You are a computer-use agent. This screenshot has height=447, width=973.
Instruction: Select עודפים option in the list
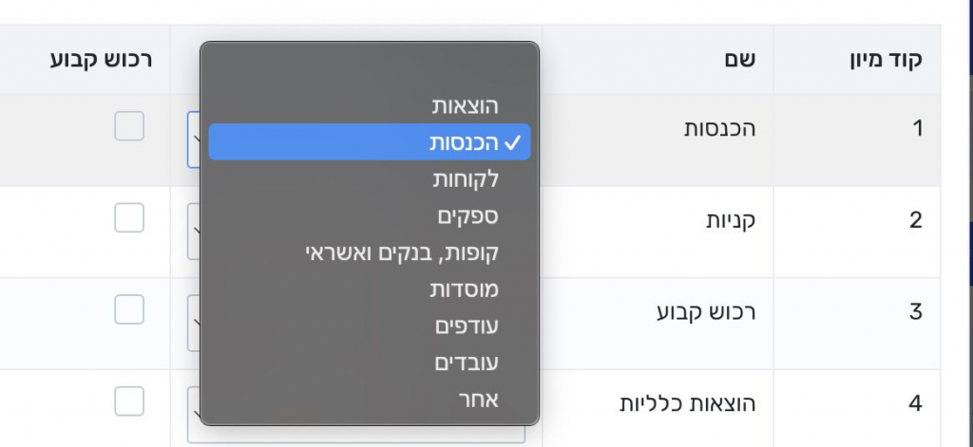(x=466, y=326)
